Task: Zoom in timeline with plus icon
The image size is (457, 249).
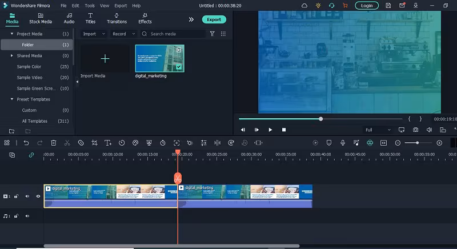Action: click(x=439, y=143)
